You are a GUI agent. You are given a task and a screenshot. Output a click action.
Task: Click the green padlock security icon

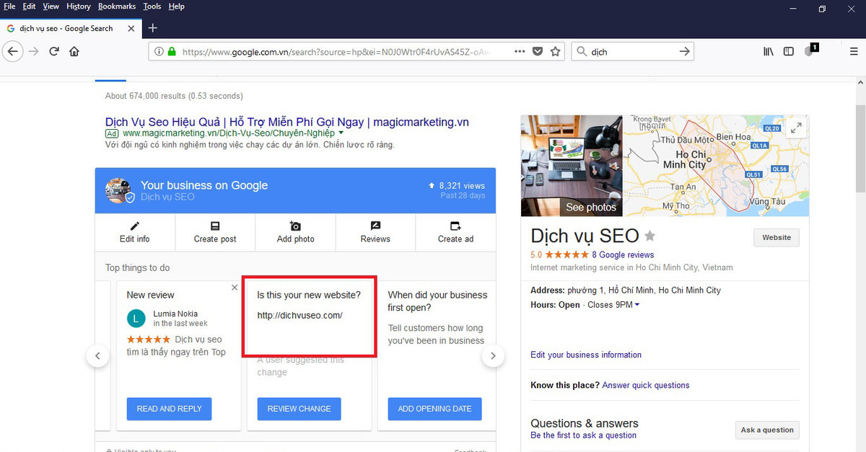point(171,52)
